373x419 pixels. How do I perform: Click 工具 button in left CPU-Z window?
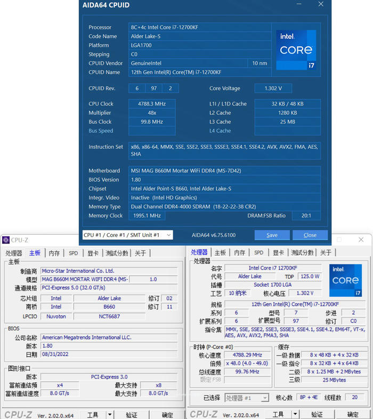(x=93, y=415)
